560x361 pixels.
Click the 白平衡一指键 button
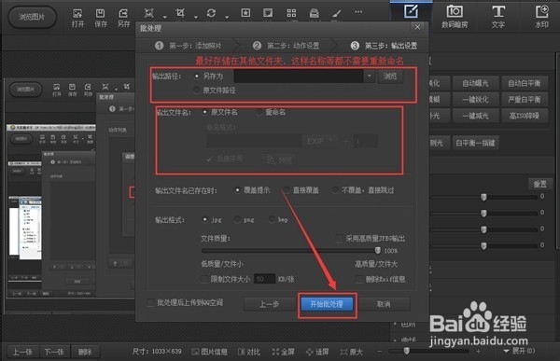475,143
